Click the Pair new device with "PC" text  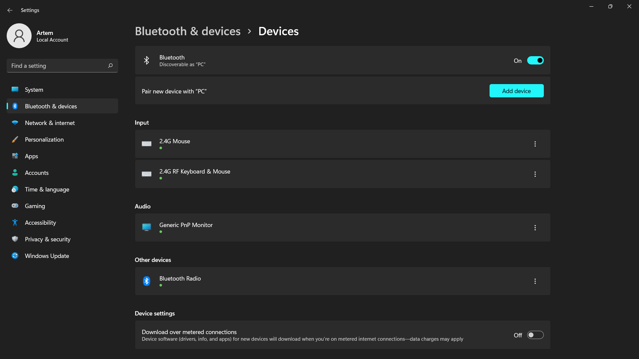[174, 91]
